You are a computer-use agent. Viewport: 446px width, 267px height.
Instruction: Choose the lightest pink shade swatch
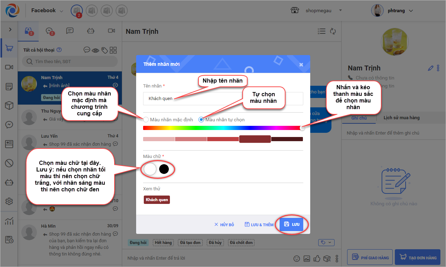click(x=159, y=139)
